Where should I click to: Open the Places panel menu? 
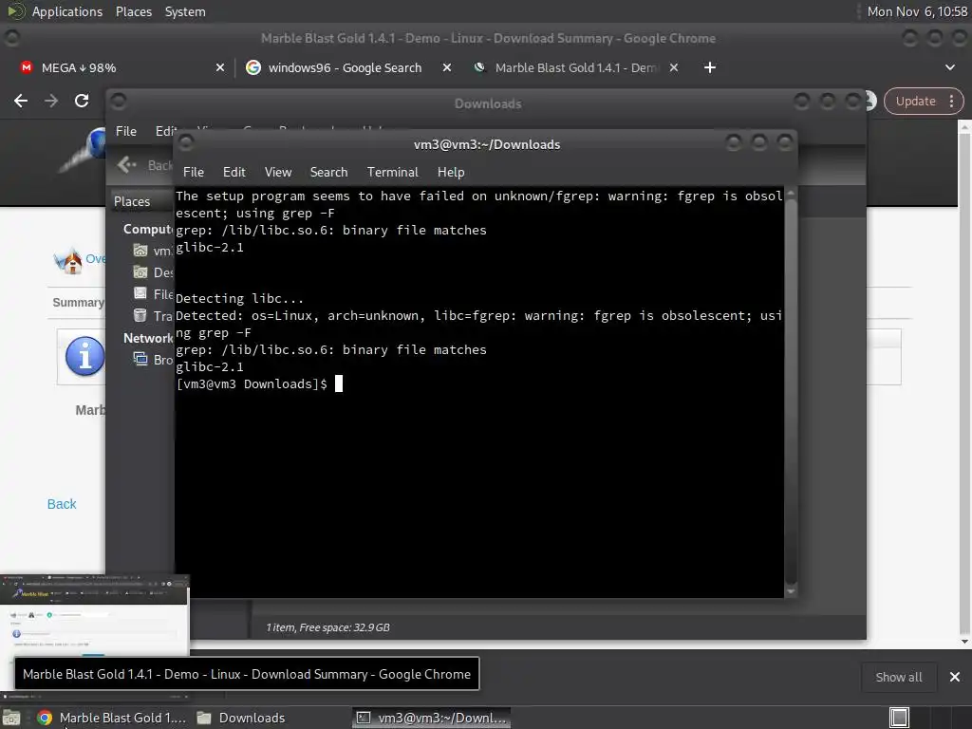coord(134,11)
